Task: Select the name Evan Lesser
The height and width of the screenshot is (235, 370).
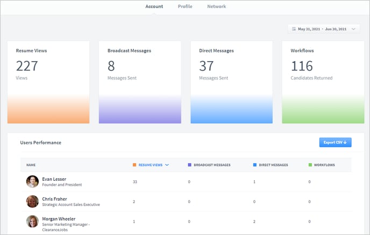Action: (x=54, y=179)
